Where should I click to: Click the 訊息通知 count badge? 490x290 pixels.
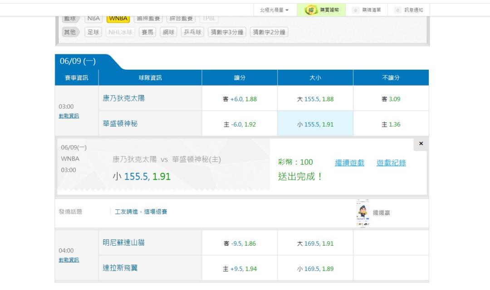[397, 10]
